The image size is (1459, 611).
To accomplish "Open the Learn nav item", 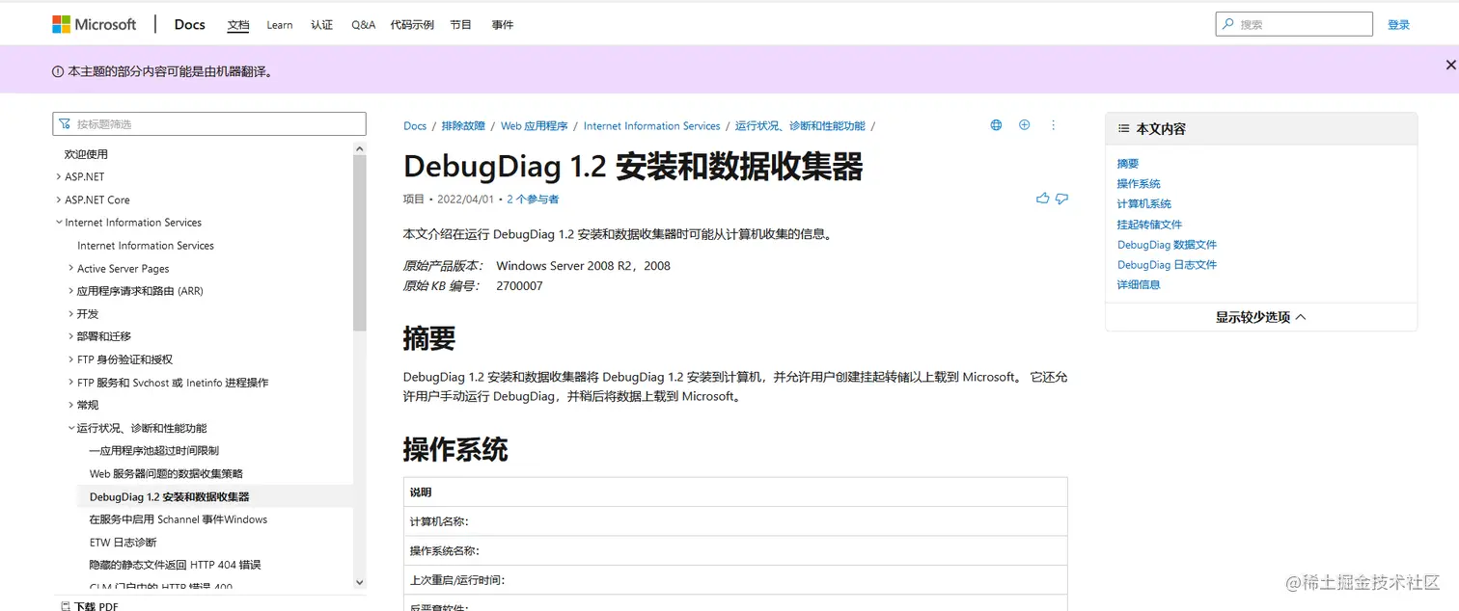I will (x=280, y=25).
